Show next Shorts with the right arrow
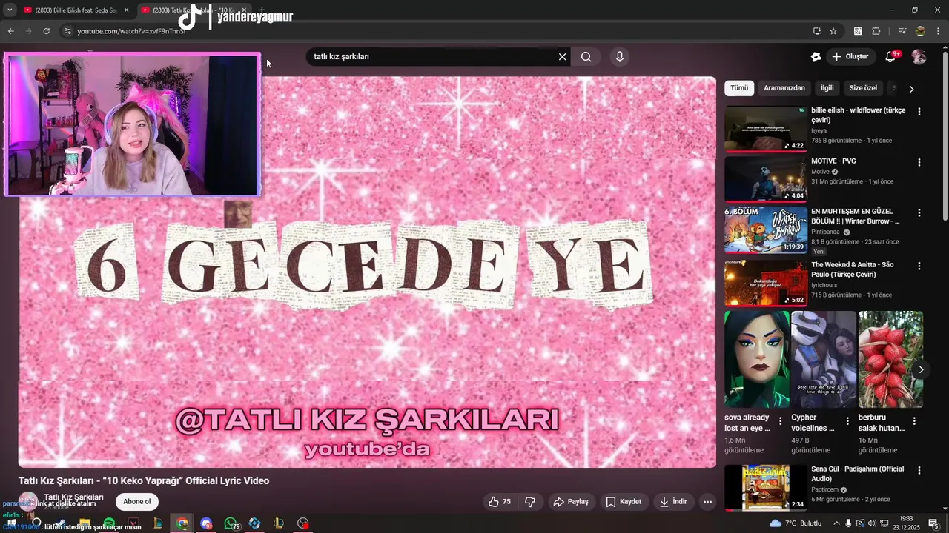 coord(921,369)
